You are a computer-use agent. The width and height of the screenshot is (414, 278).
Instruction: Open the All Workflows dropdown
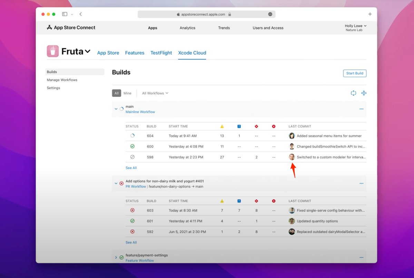click(x=155, y=93)
